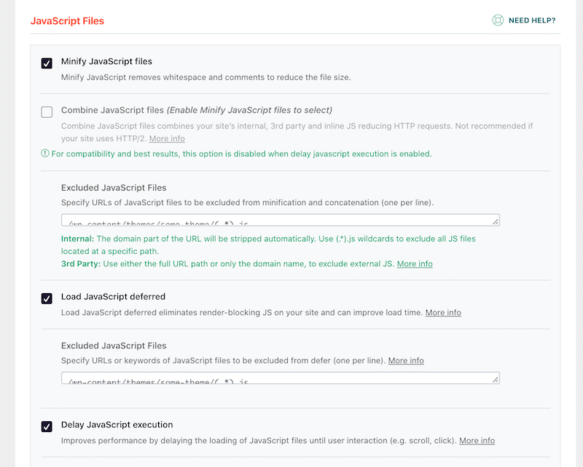This screenshot has width=583, height=467.
Task: Focus the minification Excluded JavaScript Files textarea
Action: [x=277, y=220]
